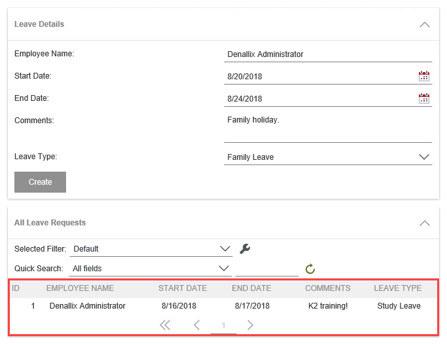Go to the next page arrow

(x=250, y=325)
